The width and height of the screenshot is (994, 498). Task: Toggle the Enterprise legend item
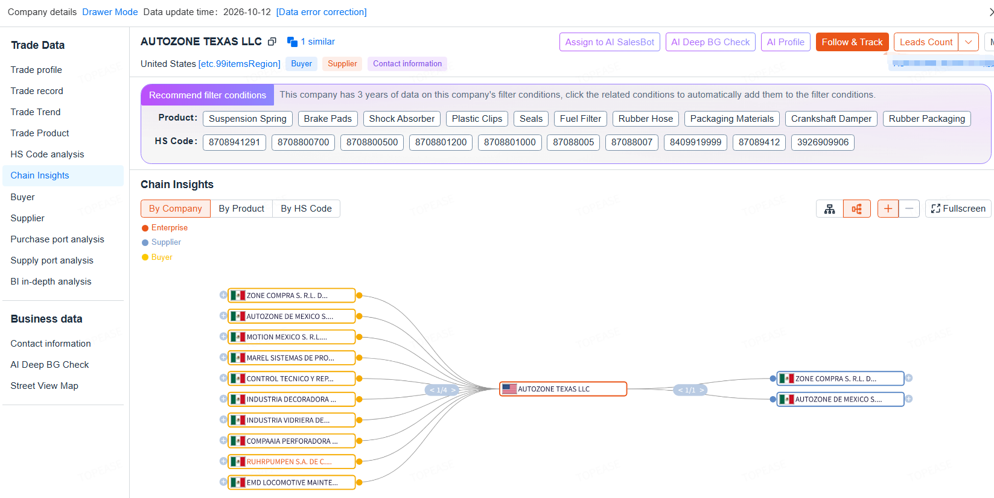[x=165, y=228]
